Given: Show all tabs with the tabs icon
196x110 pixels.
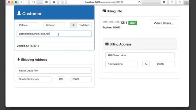Looking at the screenshot, I should [180, 2].
